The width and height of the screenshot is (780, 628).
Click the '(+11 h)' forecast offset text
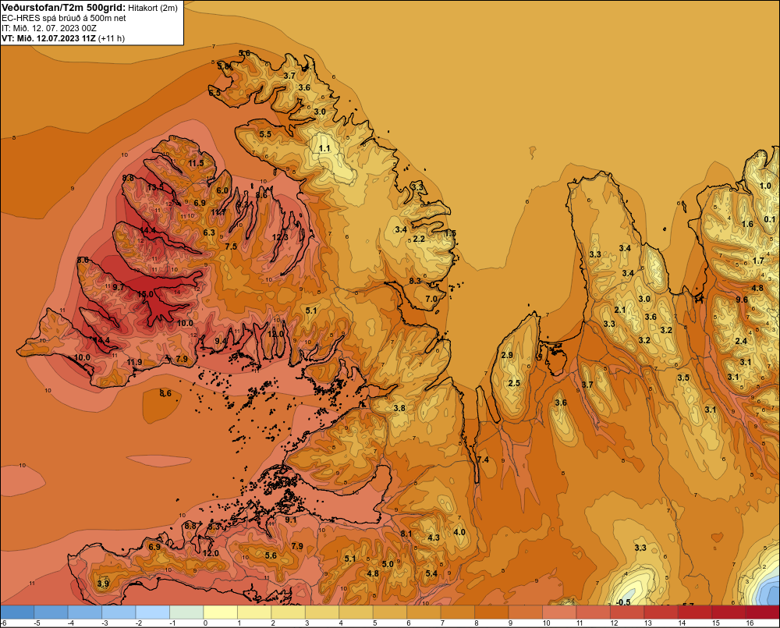click(112, 38)
